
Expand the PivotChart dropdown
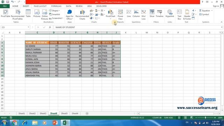click(111, 19)
